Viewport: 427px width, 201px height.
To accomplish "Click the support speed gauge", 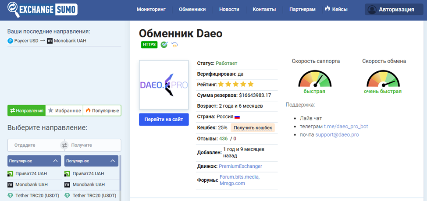I will coord(315,78).
